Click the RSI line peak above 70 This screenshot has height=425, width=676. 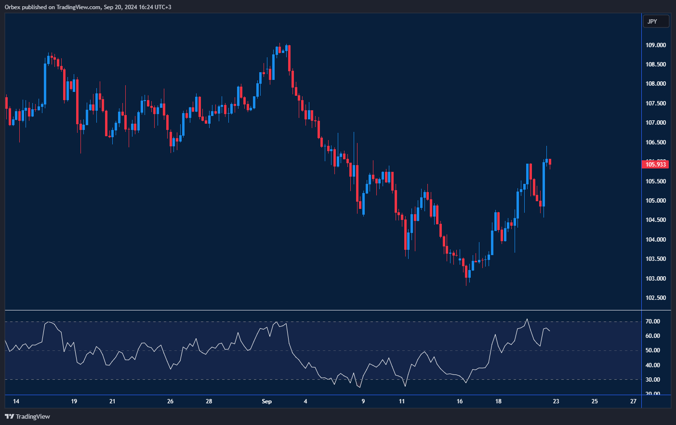[527, 319]
